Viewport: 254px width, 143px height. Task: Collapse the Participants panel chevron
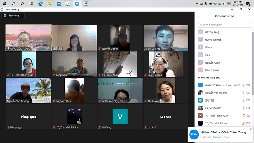[199, 16]
